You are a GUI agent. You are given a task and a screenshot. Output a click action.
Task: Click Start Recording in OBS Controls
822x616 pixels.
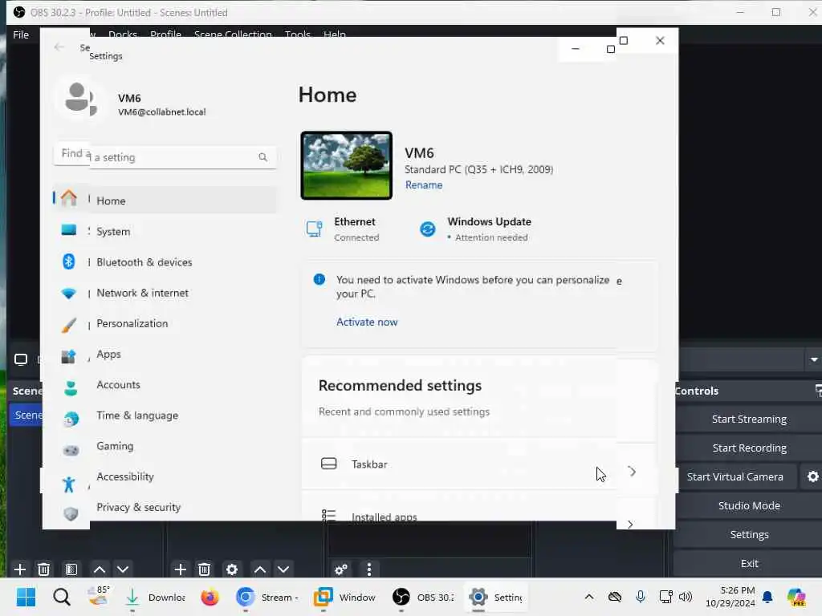point(749,448)
